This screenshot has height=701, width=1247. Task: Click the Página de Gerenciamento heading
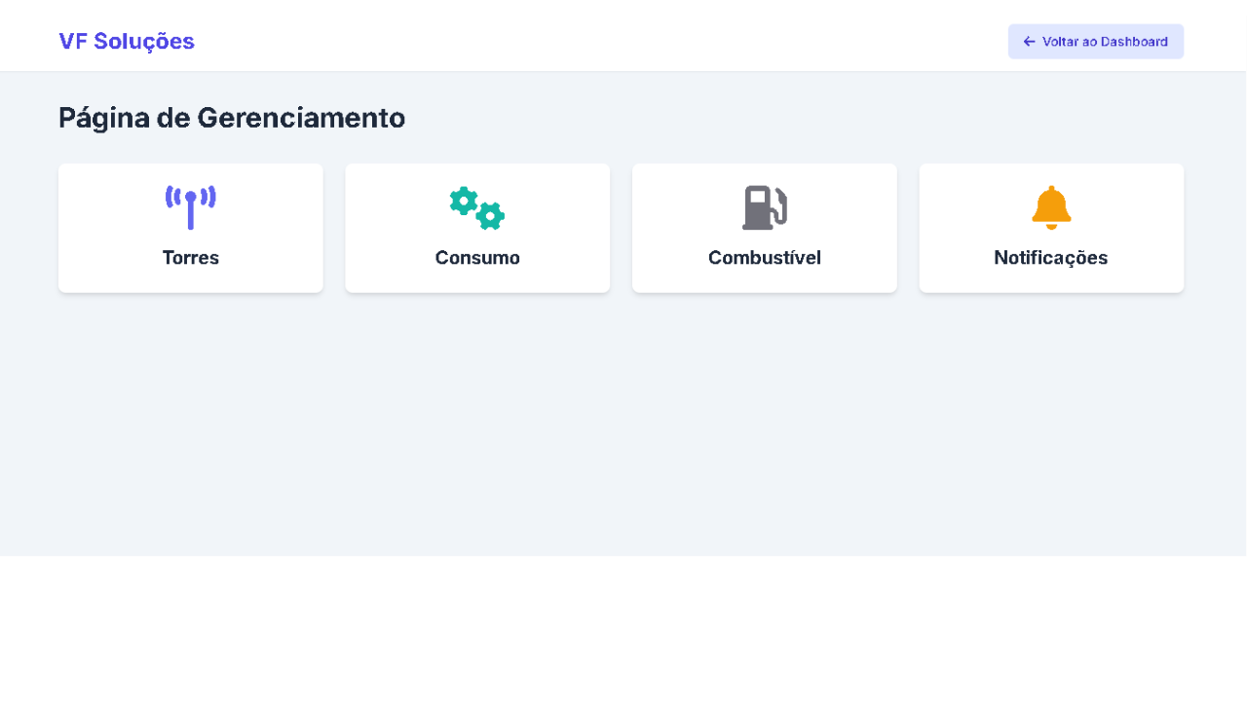(232, 118)
